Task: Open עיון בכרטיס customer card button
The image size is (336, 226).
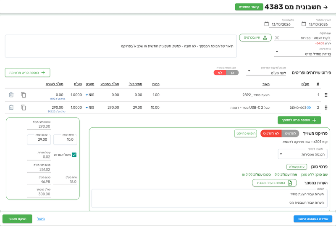Action: coord(255,37)
